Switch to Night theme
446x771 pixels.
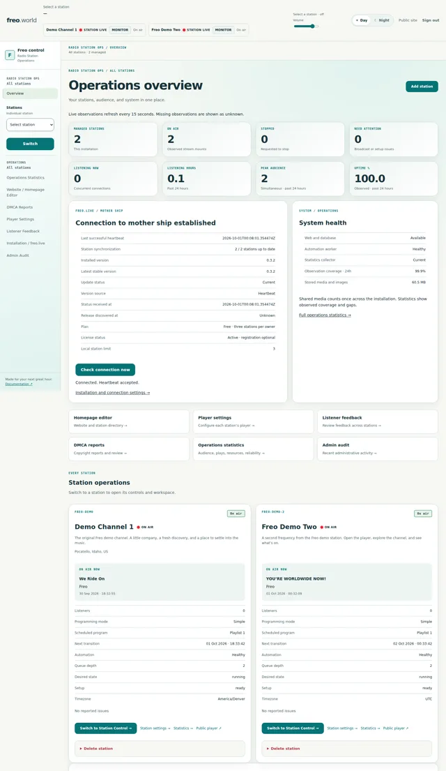point(382,20)
